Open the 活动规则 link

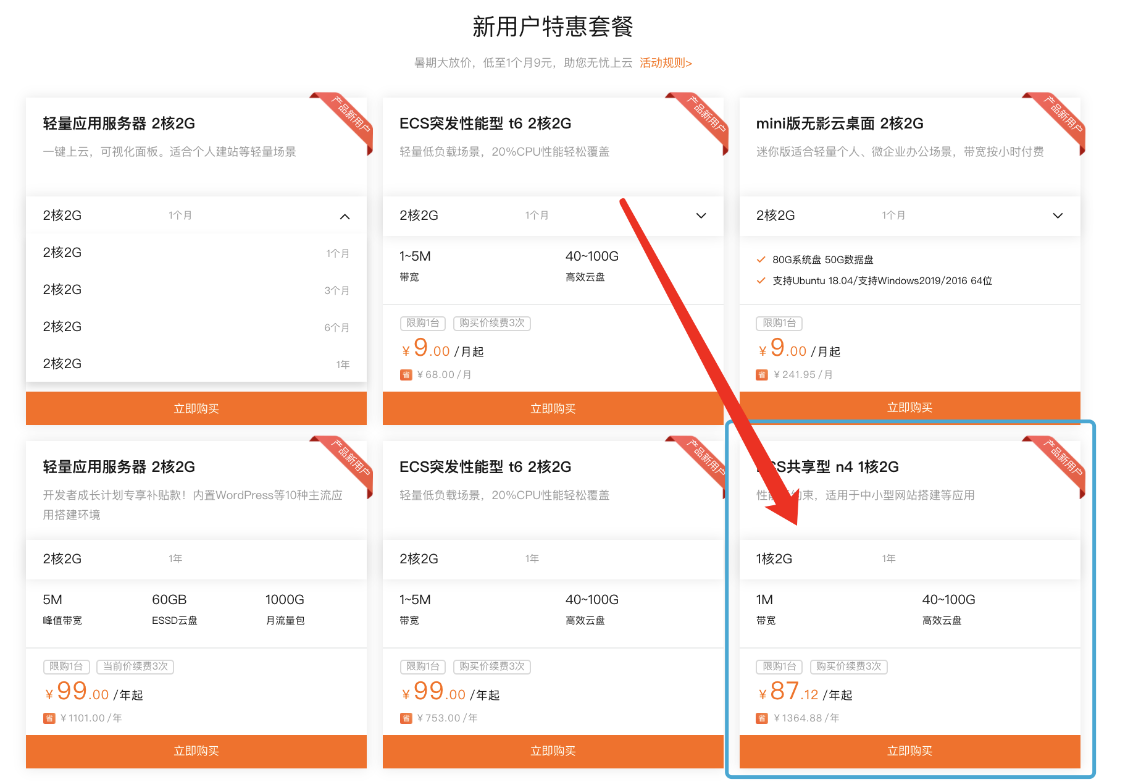666,63
